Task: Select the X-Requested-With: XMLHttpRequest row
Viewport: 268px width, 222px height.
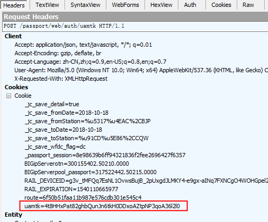Action: click(x=61, y=79)
